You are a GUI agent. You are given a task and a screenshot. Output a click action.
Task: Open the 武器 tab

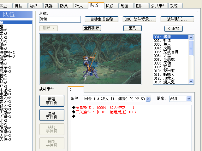[50, 6]
